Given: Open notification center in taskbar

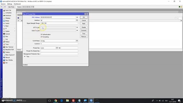Looking at the screenshot, I should click(179, 100).
